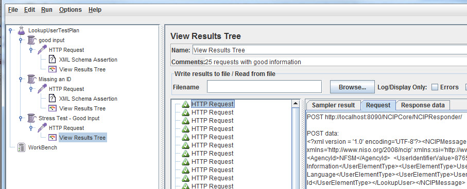Enable the Errors checkbox
The height and width of the screenshot is (189, 467).
[435, 87]
